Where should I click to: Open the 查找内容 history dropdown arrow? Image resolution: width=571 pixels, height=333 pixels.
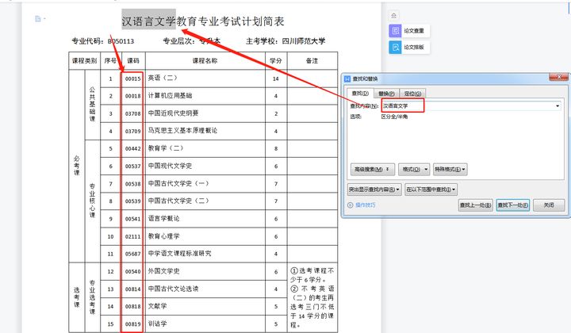point(558,106)
